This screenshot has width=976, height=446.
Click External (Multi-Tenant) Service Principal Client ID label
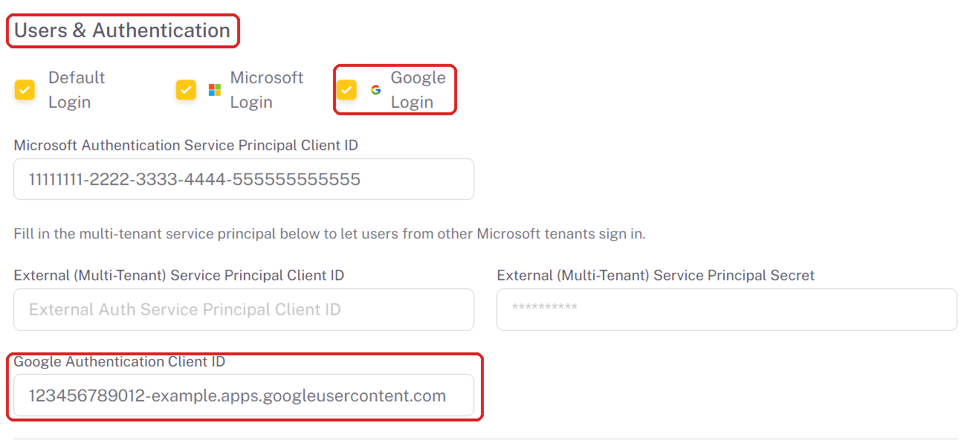click(179, 276)
